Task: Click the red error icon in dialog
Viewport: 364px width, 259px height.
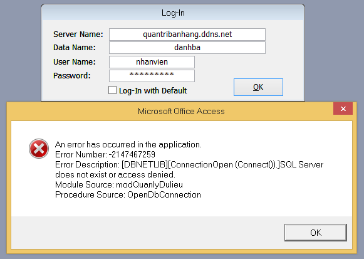Action: pos(39,149)
